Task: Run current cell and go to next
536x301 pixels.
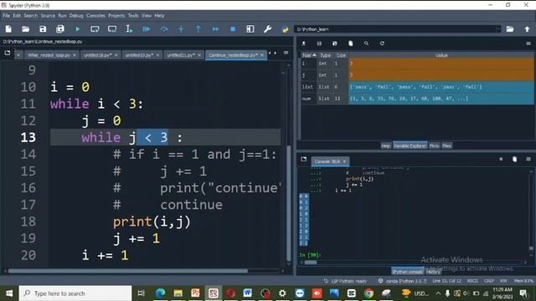Action: 112,29
